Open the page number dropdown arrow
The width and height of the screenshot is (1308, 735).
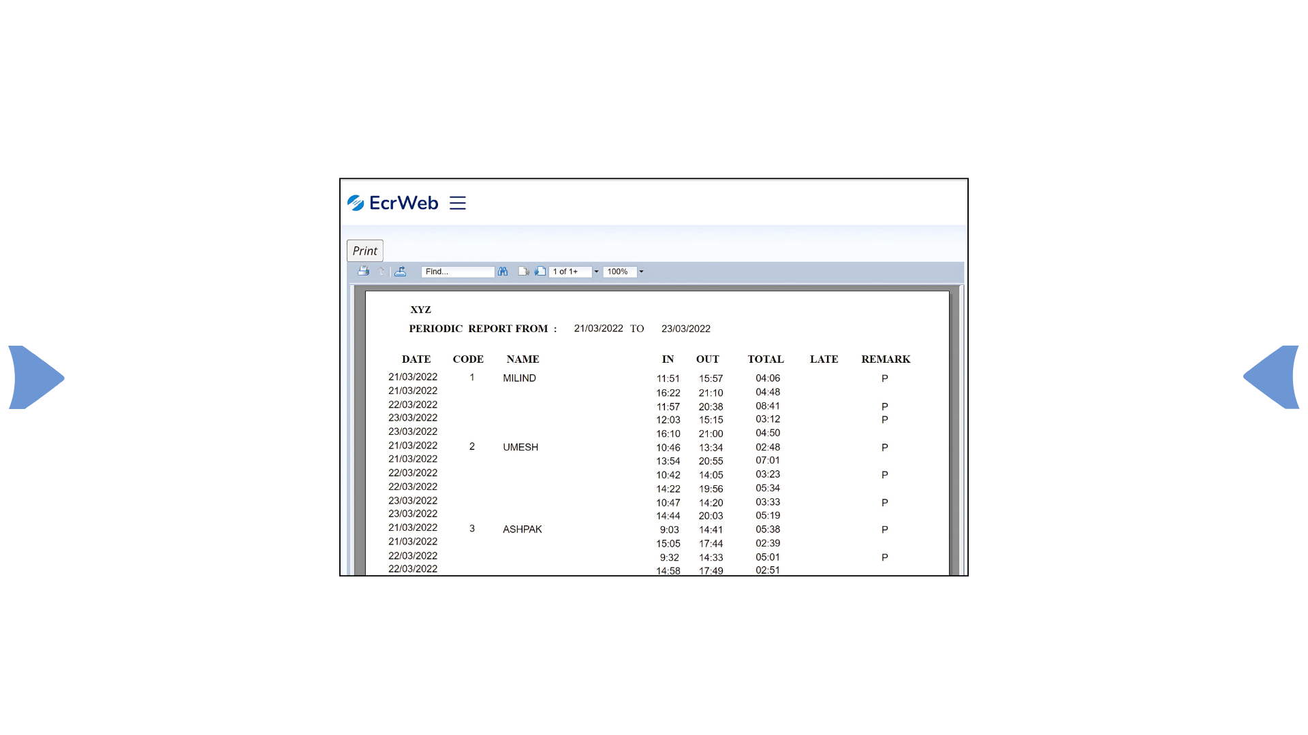pyautogui.click(x=596, y=272)
